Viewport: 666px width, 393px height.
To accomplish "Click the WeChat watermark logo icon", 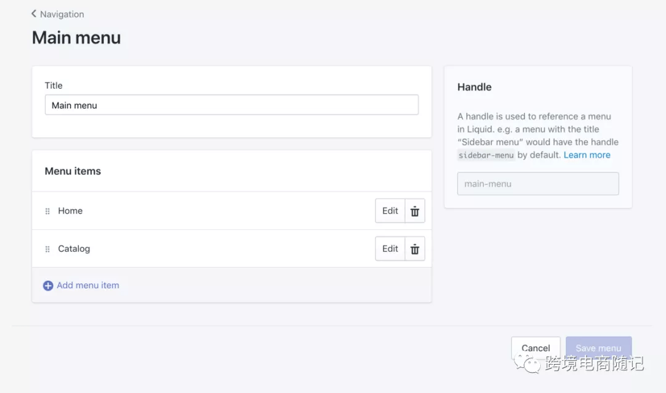I will 529,364.
